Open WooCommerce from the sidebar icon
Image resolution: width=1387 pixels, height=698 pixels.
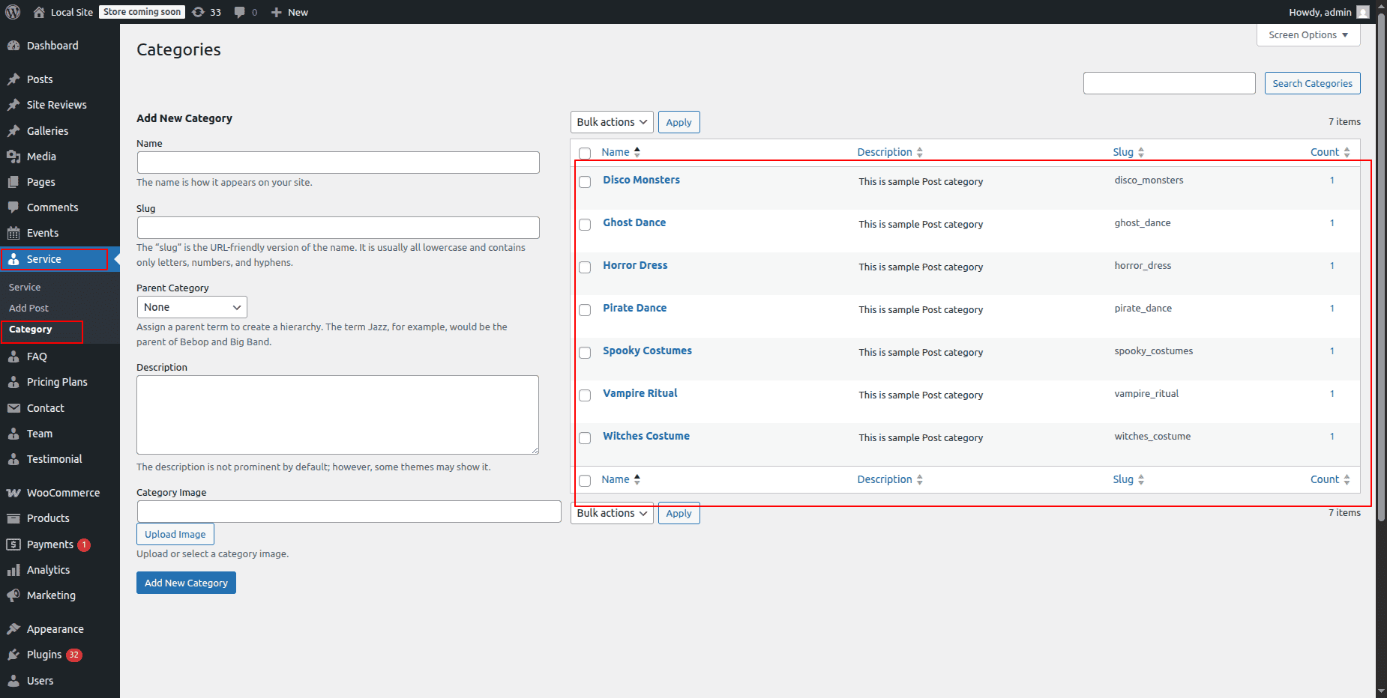coord(13,493)
